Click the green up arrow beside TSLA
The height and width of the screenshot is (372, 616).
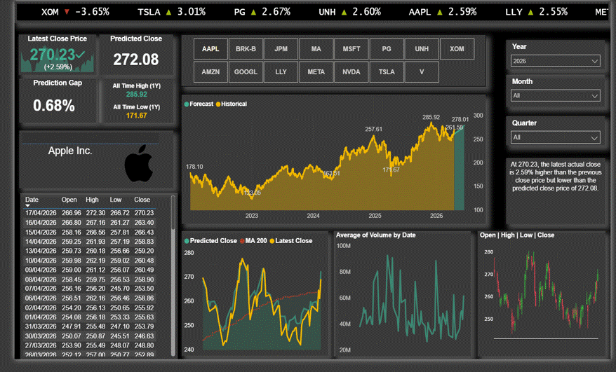tap(168, 12)
